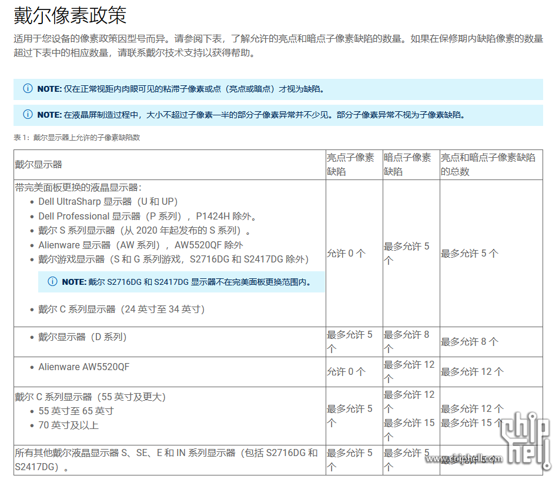
Task: Click the list item 戴尔显示器 D 系列
Action: (82, 337)
